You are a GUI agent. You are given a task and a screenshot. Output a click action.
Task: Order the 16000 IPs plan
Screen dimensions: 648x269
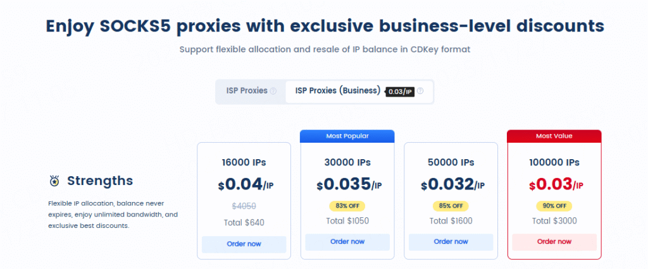pyautogui.click(x=244, y=244)
